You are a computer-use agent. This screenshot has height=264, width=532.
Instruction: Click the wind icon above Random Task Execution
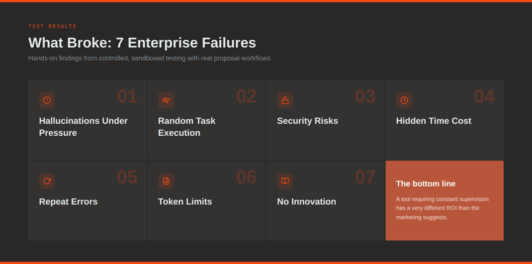[x=166, y=100]
